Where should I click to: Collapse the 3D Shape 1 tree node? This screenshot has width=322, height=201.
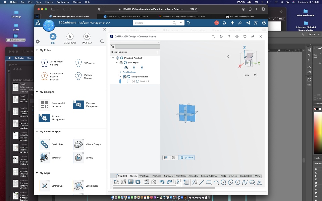pos(117,63)
